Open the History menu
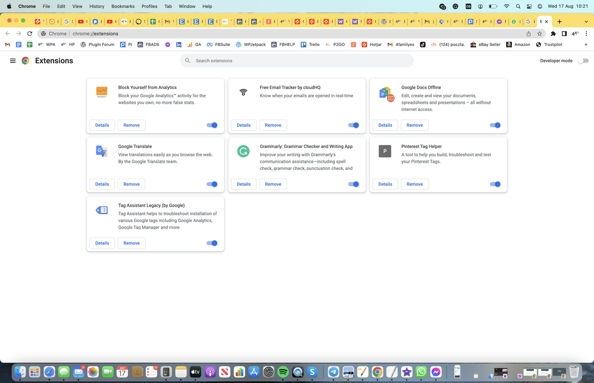 [97, 6]
